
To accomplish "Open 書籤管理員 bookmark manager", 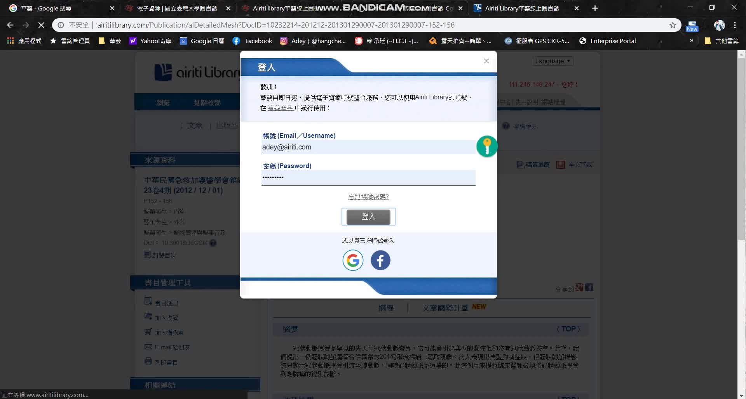I will [x=70, y=41].
